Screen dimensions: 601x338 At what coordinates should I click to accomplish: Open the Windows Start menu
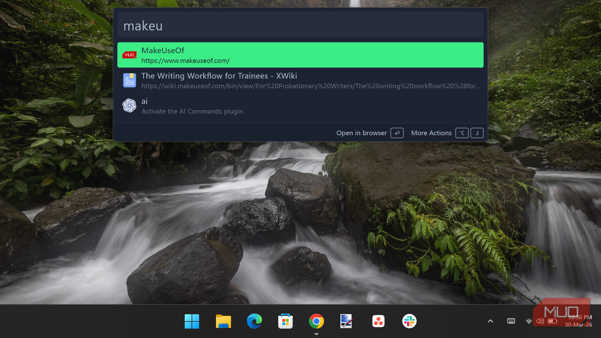tap(192, 321)
